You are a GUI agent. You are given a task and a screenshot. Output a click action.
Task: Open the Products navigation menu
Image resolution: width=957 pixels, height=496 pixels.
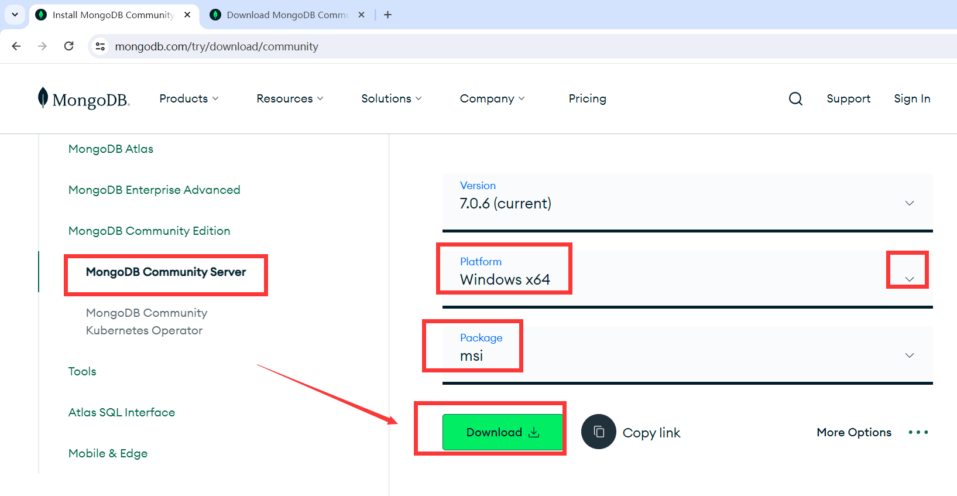[189, 98]
